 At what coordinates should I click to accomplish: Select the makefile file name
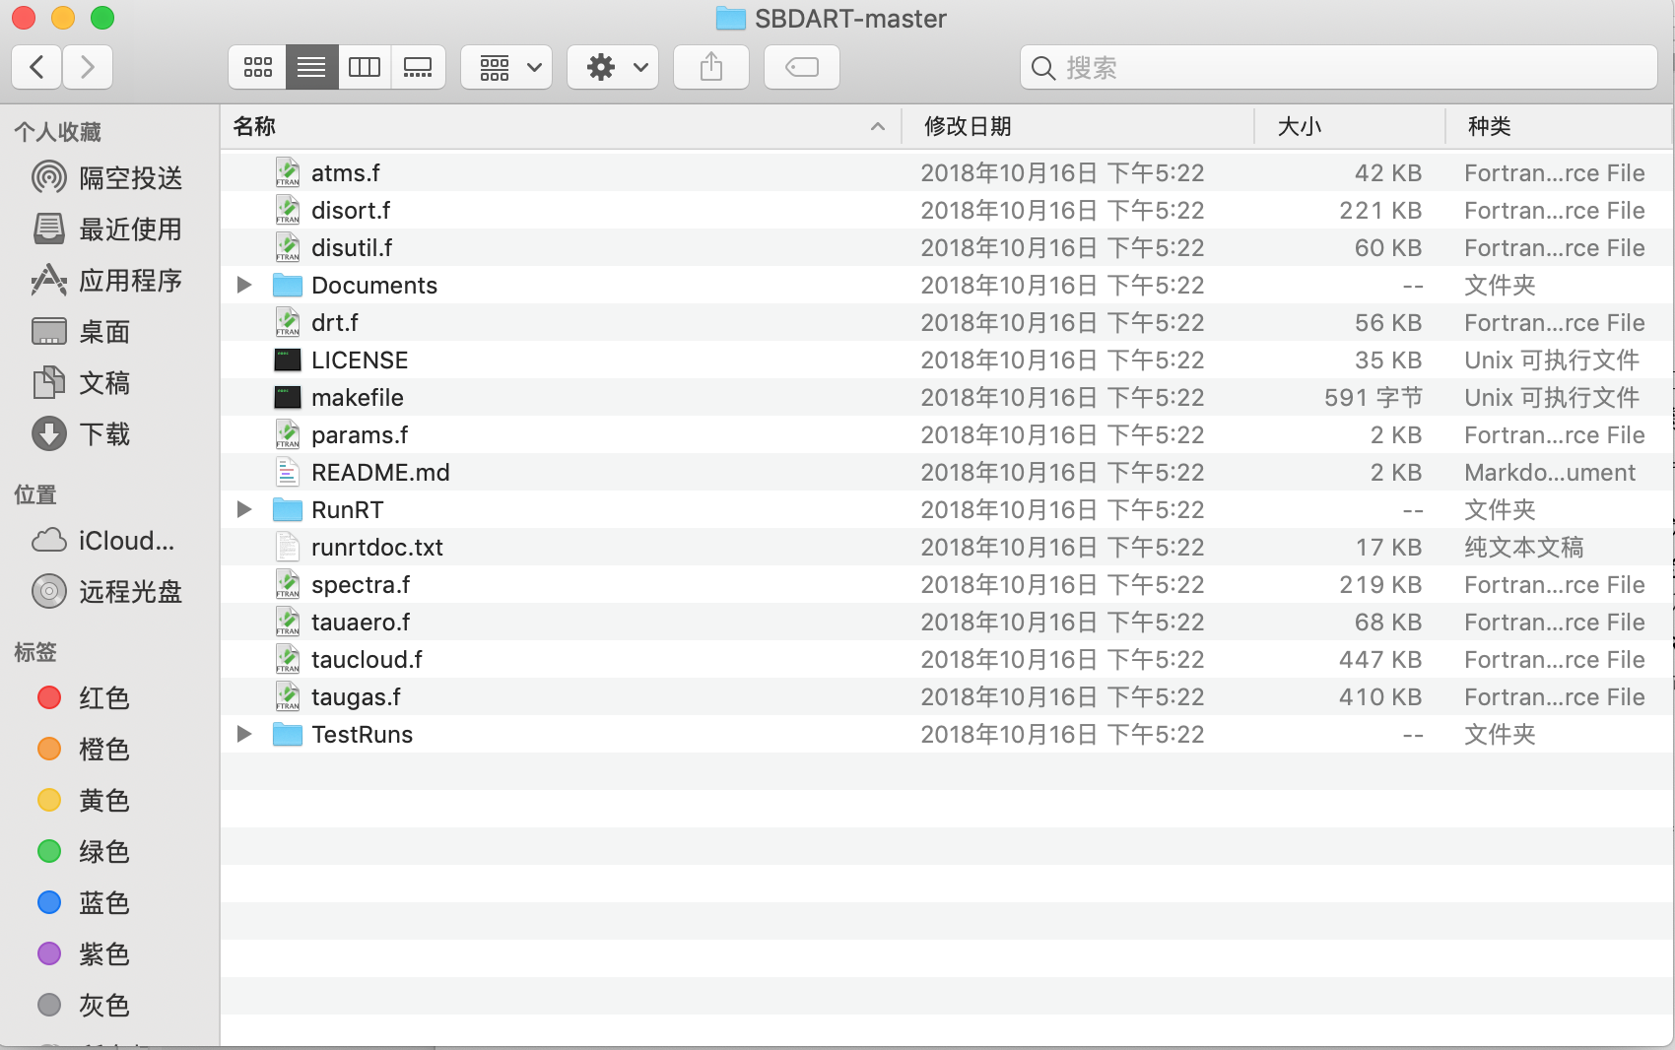358,398
